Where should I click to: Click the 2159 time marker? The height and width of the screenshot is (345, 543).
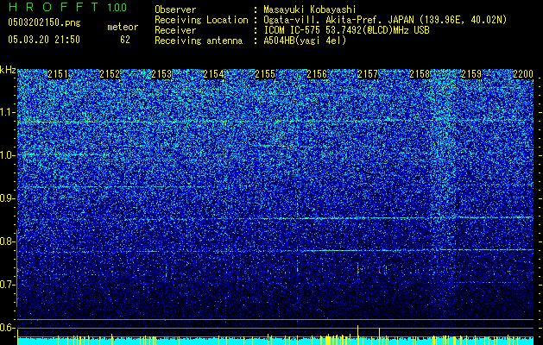471,74
